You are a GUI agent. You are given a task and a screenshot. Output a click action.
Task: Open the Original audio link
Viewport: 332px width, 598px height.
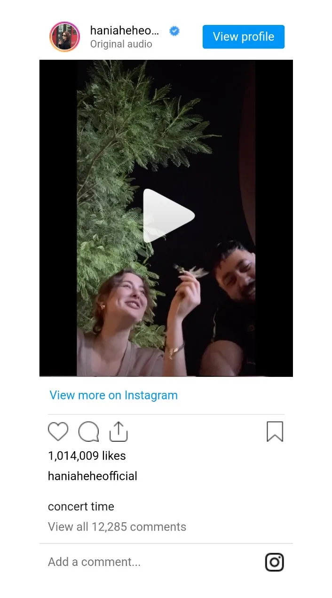point(121,44)
